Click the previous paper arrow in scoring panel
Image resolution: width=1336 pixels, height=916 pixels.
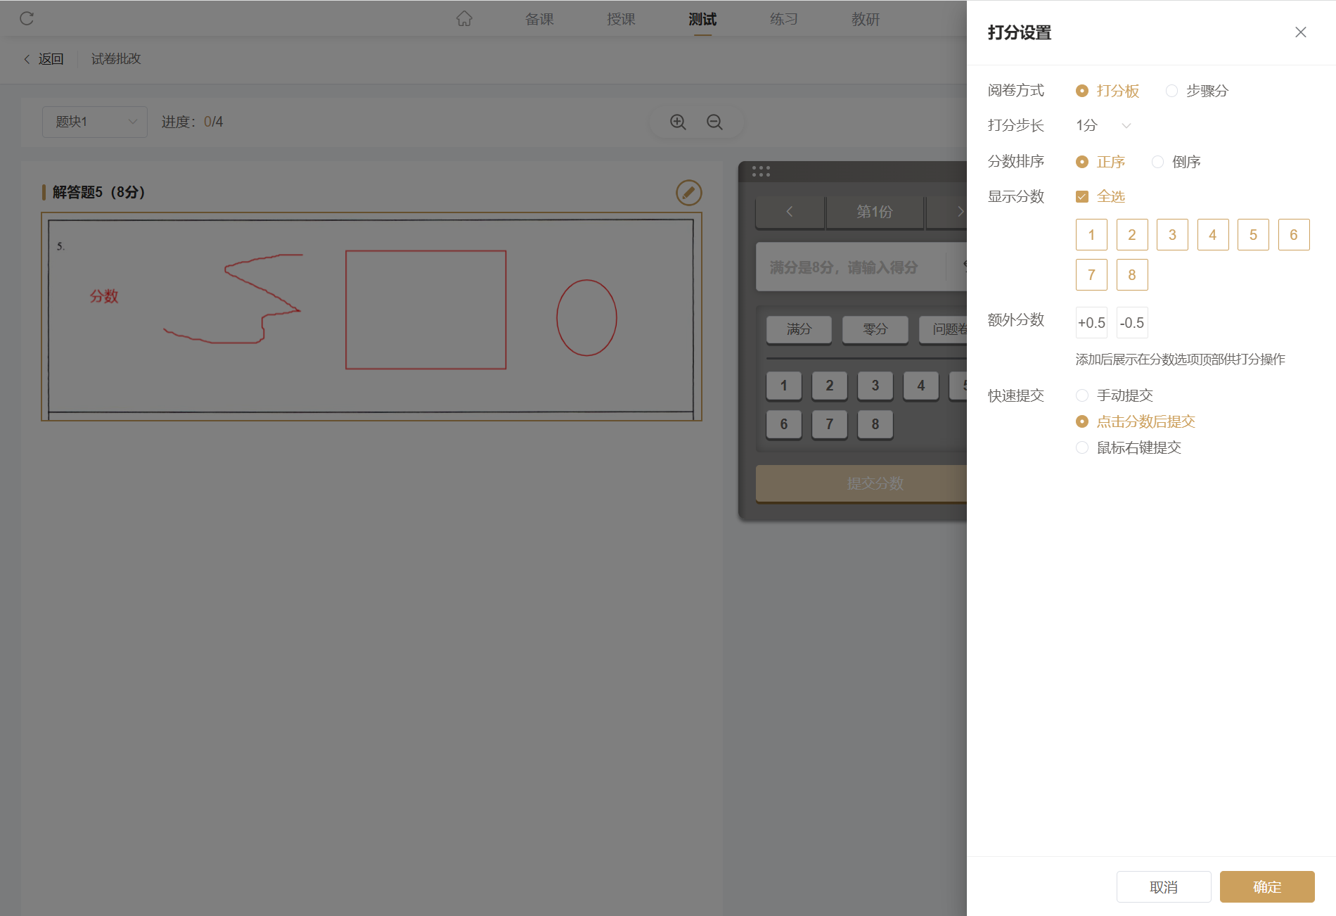coord(790,212)
